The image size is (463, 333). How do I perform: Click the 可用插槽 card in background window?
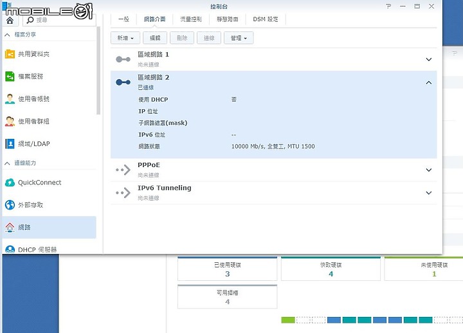pyautogui.click(x=228, y=297)
